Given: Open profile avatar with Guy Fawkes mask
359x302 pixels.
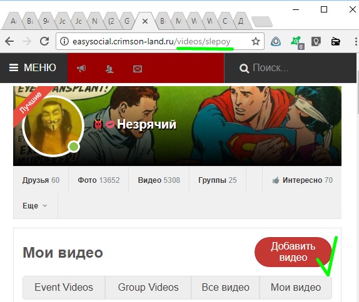Looking at the screenshot, I should pos(53,125).
